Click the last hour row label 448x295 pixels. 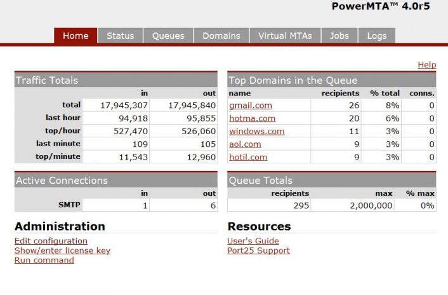pyautogui.click(x=63, y=118)
